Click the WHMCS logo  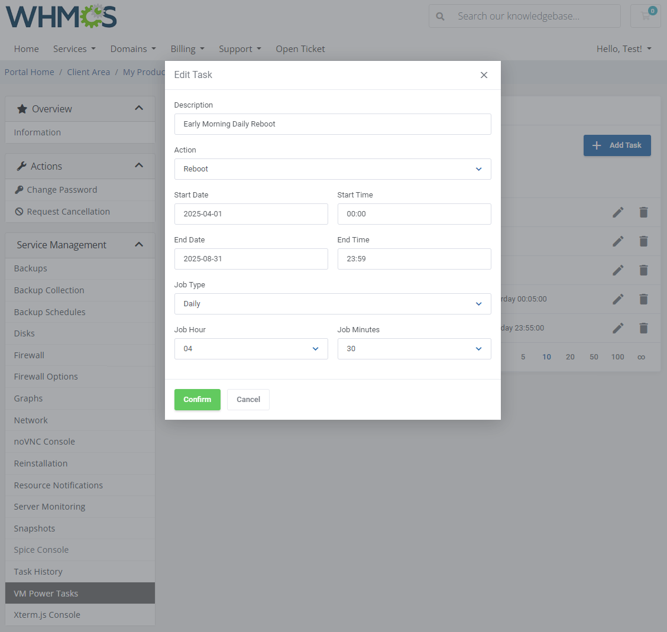click(61, 17)
